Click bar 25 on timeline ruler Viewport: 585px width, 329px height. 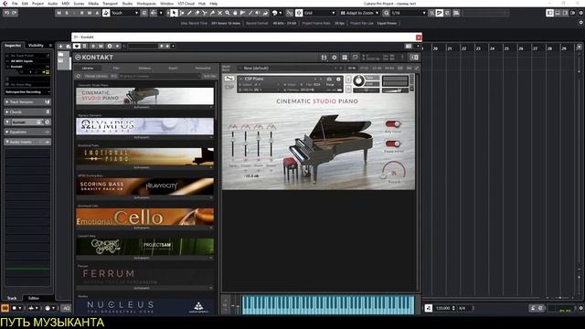(x=506, y=48)
